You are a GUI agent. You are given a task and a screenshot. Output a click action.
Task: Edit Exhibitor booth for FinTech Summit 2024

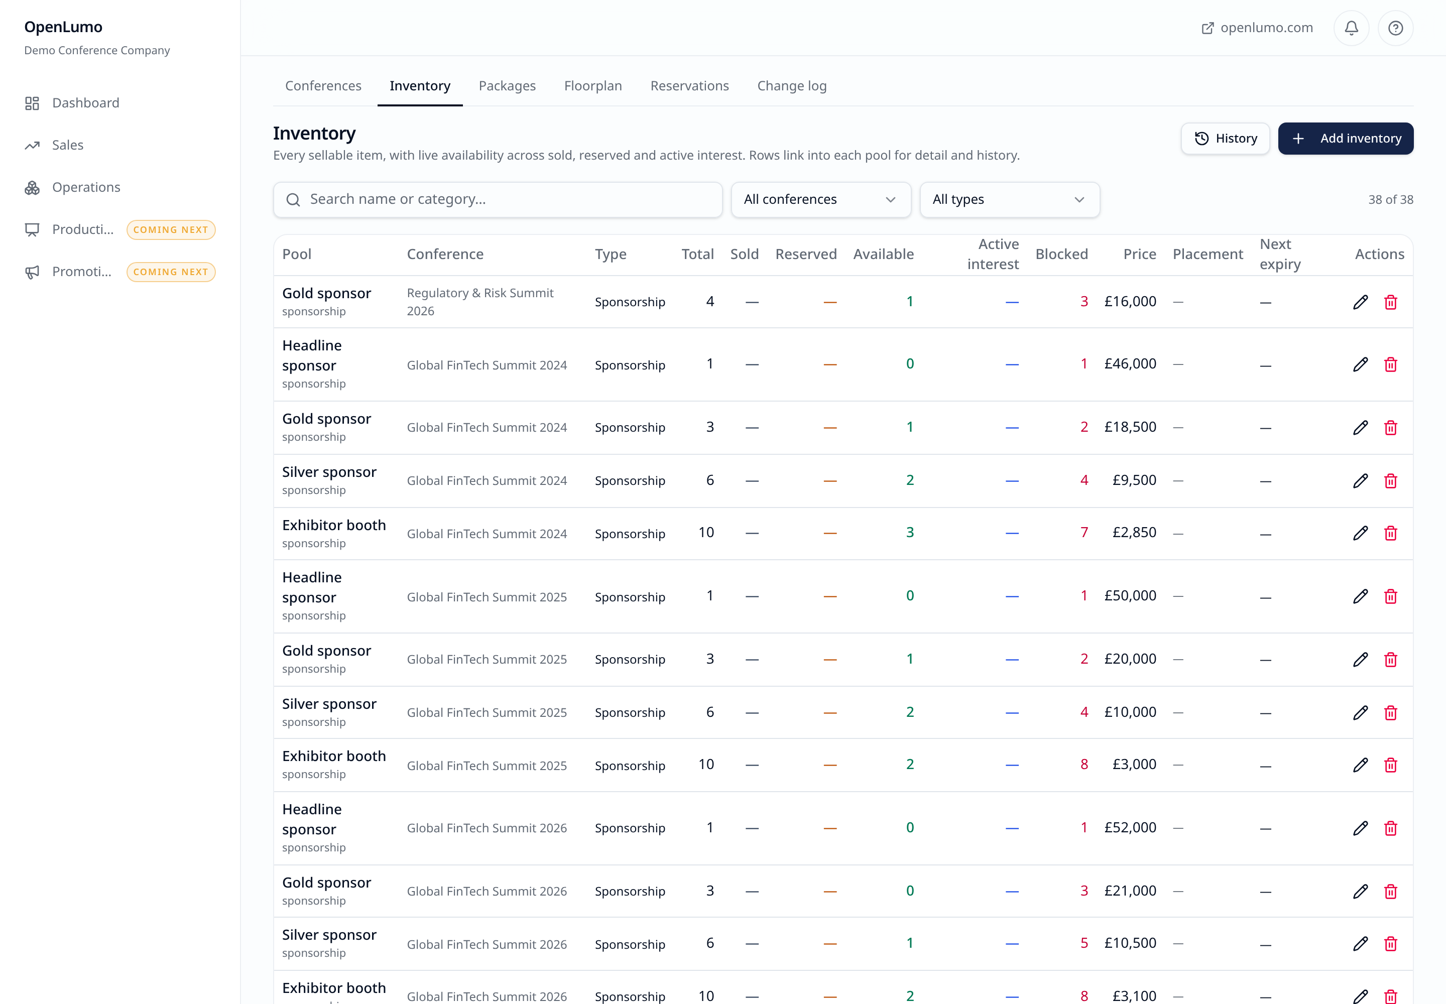(1361, 533)
